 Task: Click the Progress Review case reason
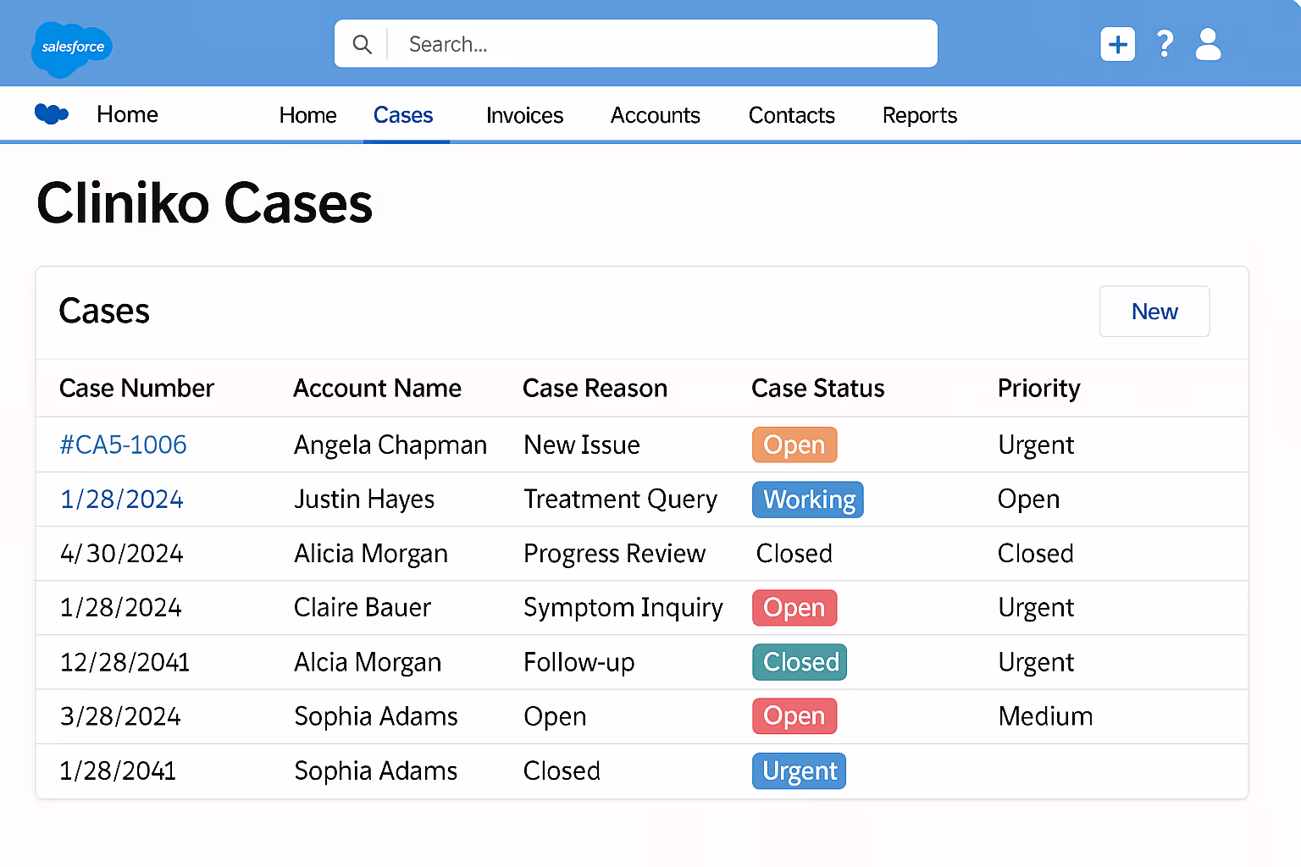click(614, 554)
